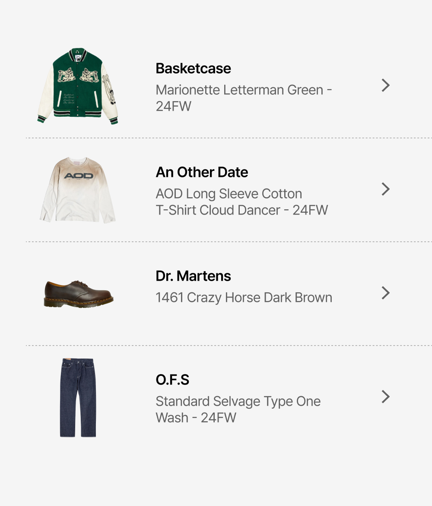Select AOD Long Sleeve Cotton T-Shirt text
Image resolution: width=432 pixels, height=506 pixels.
pyautogui.click(x=241, y=202)
